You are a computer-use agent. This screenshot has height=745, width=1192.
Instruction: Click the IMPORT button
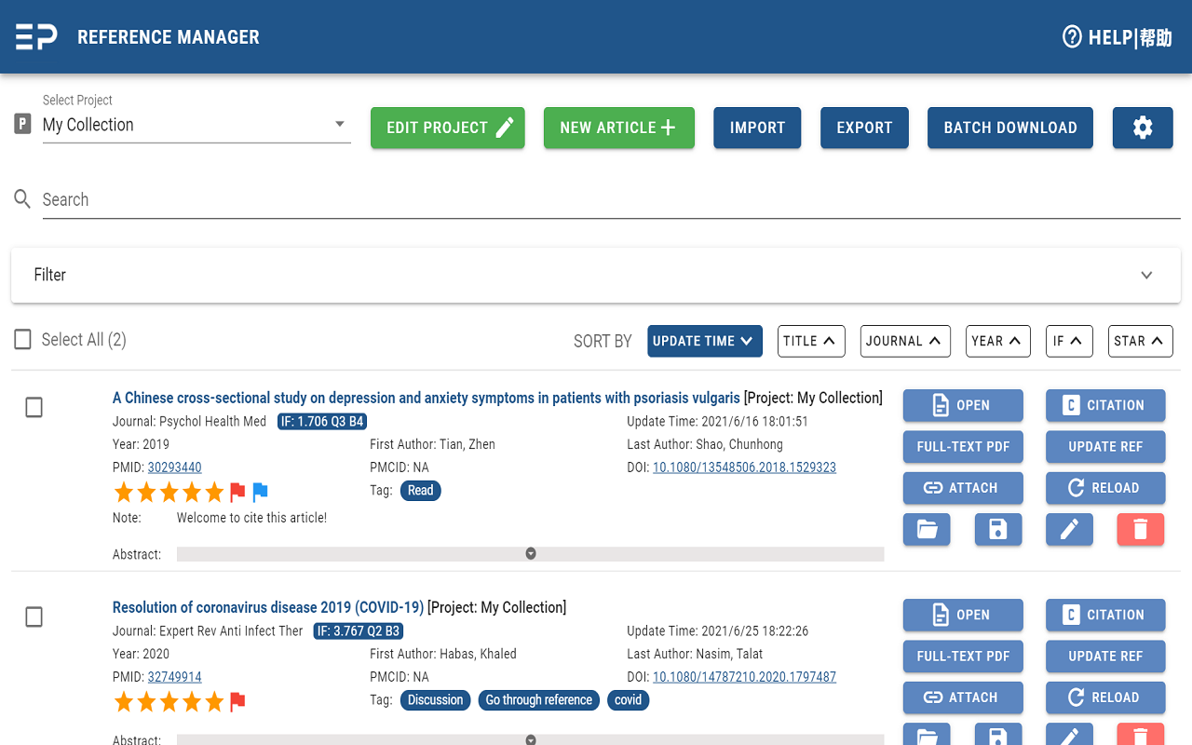click(758, 128)
